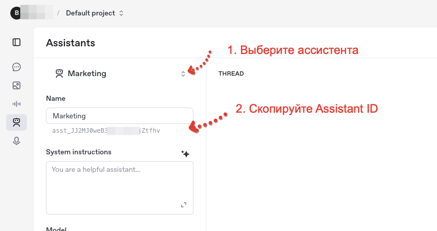Screen dimensions: 437x231
Task: Open the microphone Realtime icon
Action: coord(17,141)
